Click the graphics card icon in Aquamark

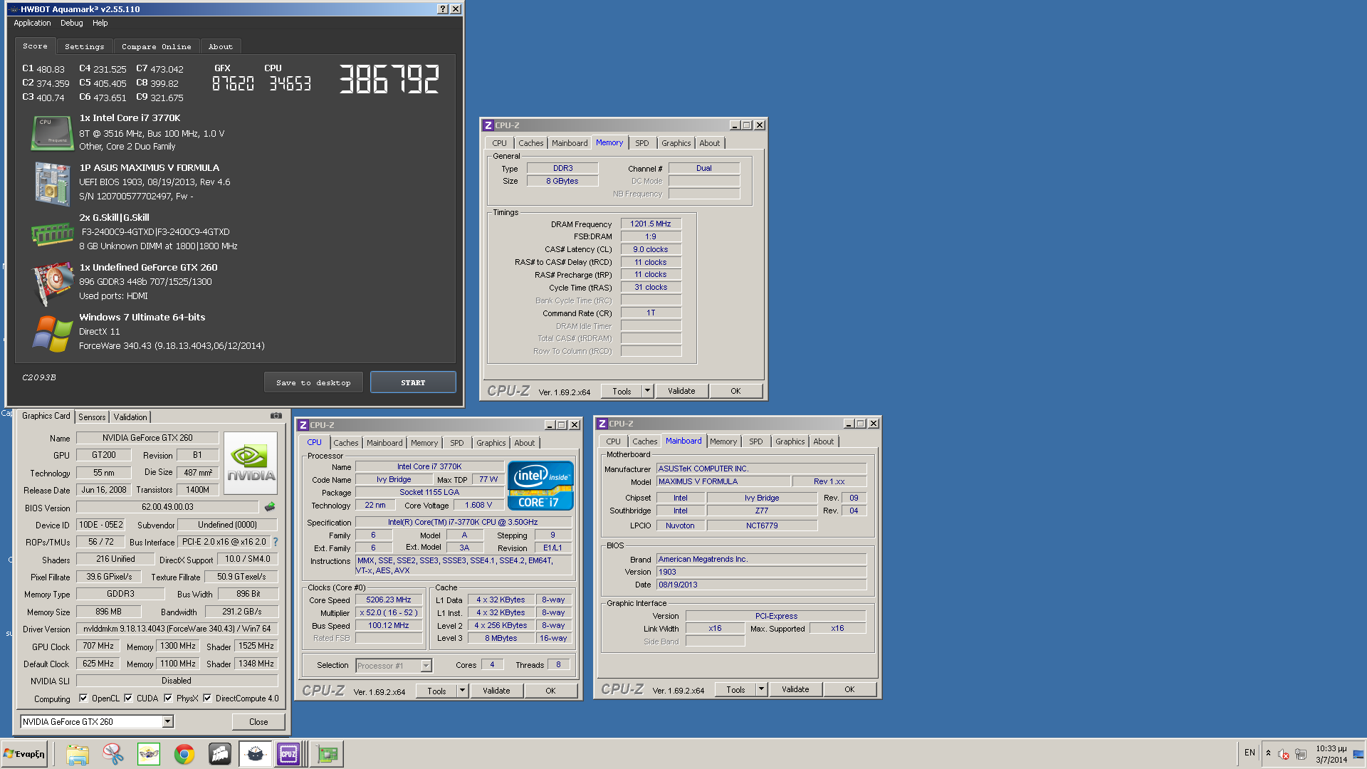tap(52, 283)
